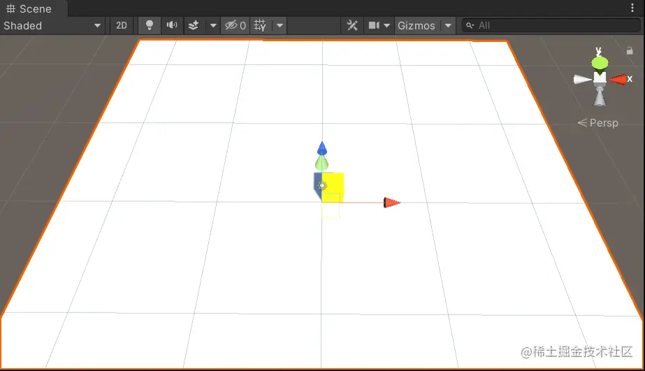Open the scene camera settings icon
This screenshot has height=371, width=645.
pos(374,25)
